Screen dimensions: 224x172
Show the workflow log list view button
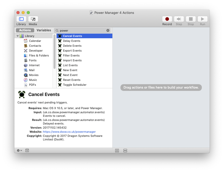(x=117, y=151)
